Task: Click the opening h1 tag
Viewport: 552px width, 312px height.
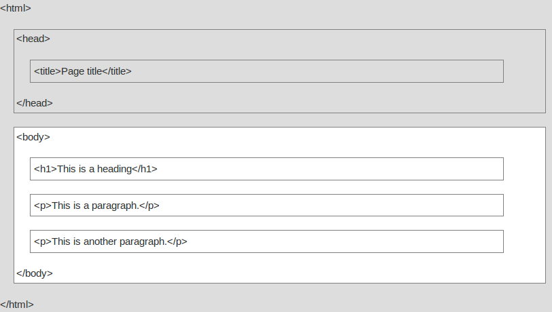Action: (45, 169)
